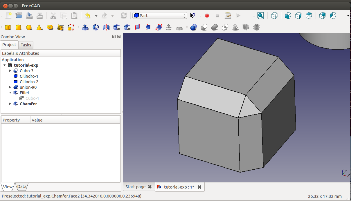351x201 pixels.
Task: Click the Fit All view icon
Action: 260,16
